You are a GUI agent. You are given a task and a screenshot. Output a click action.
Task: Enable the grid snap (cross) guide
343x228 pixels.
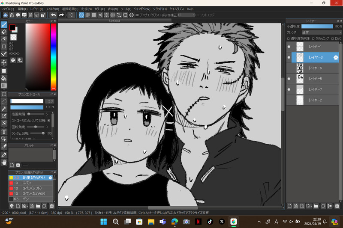(94, 15)
